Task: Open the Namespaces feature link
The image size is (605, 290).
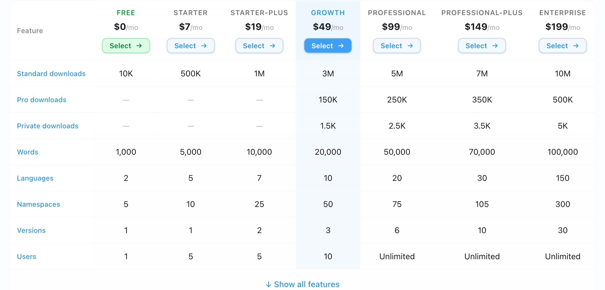Action: 38,204
